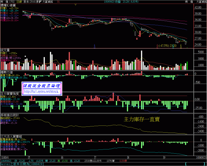Screen dimensions: 207x166
Task: Select the 還權K線圖 chart title
Action: pyautogui.click(x=8, y=5)
